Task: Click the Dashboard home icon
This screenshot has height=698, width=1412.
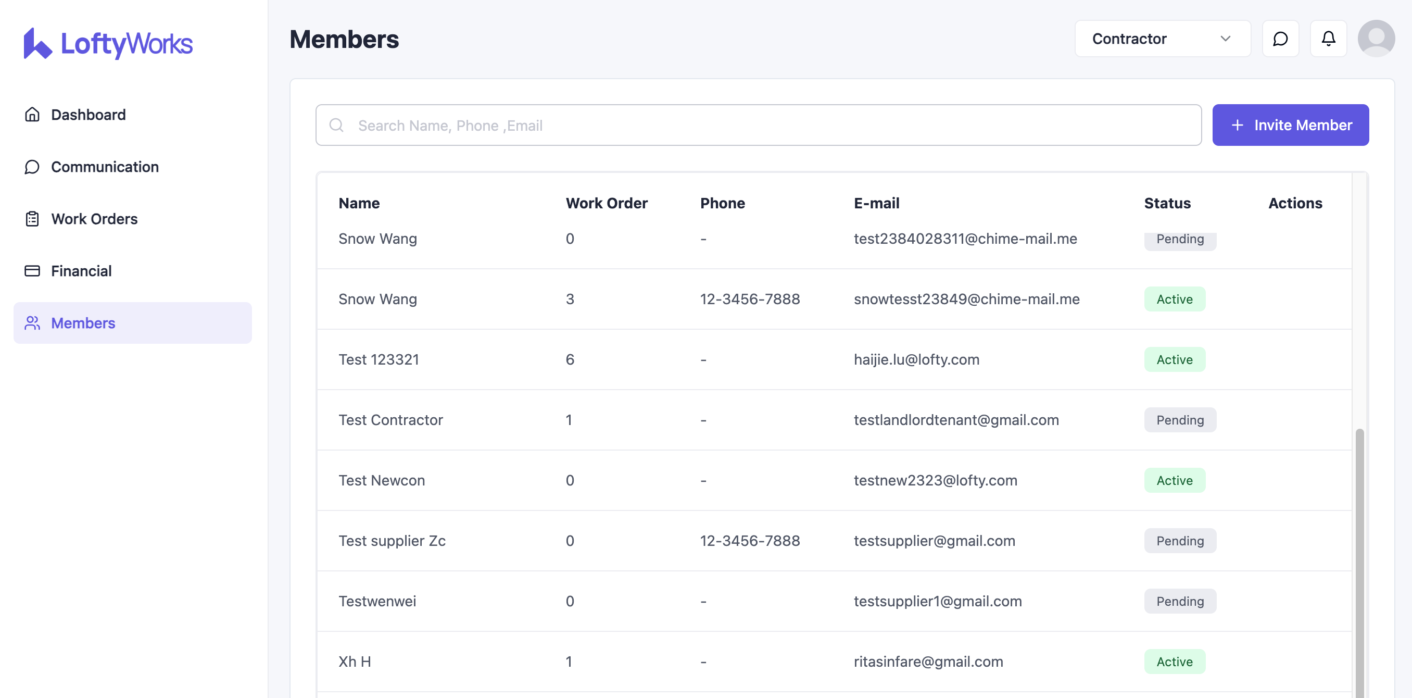Action: click(32, 115)
